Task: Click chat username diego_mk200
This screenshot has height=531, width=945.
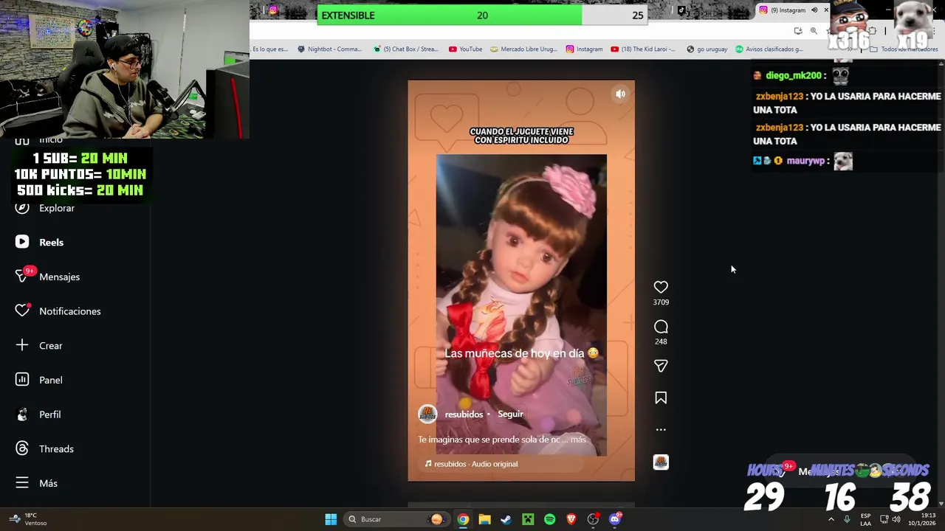Action: point(794,75)
